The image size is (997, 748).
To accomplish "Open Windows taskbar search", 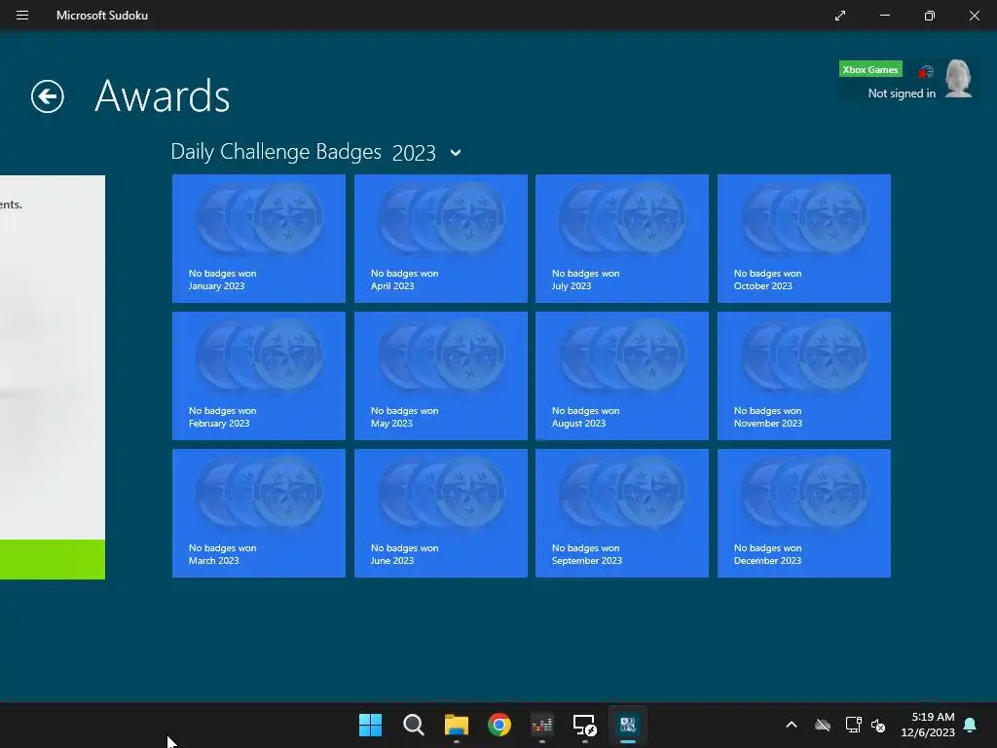I will click(x=413, y=725).
